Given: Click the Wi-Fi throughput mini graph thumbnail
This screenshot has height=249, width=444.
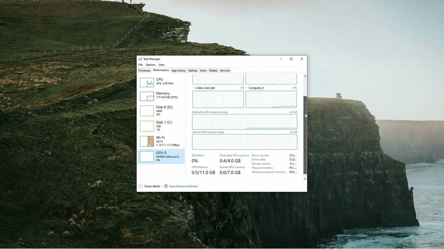Looking at the screenshot, I should pos(147,141).
